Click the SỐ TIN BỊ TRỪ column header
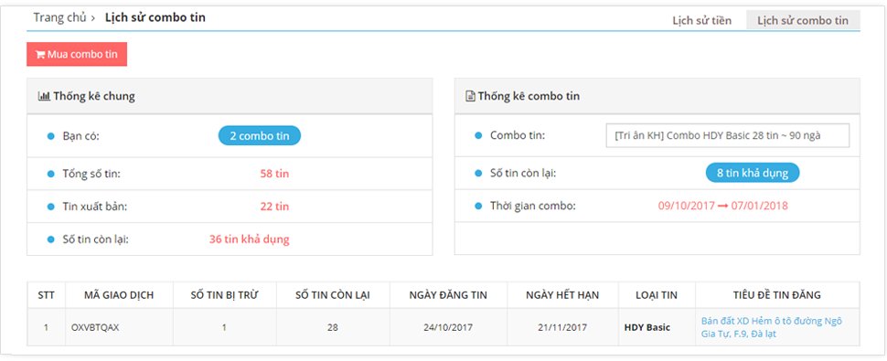 point(224,295)
